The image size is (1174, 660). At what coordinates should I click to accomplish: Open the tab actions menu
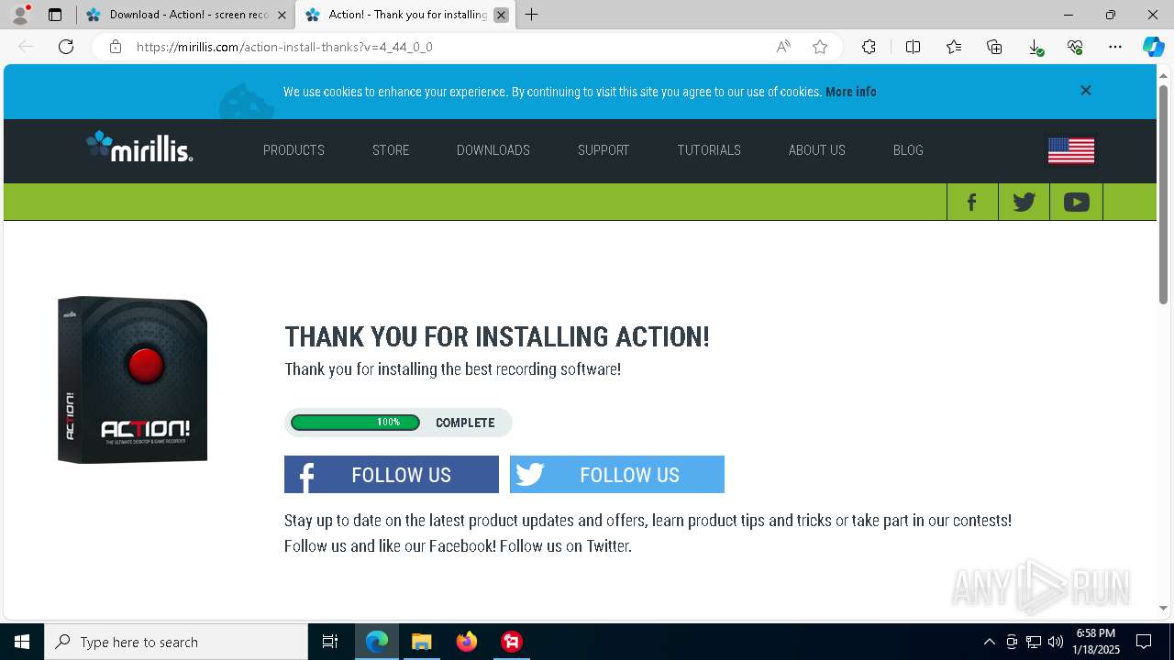click(55, 15)
